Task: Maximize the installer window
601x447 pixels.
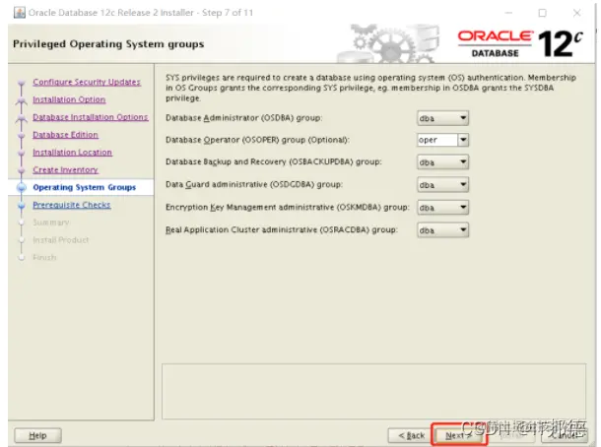Action: [542, 13]
